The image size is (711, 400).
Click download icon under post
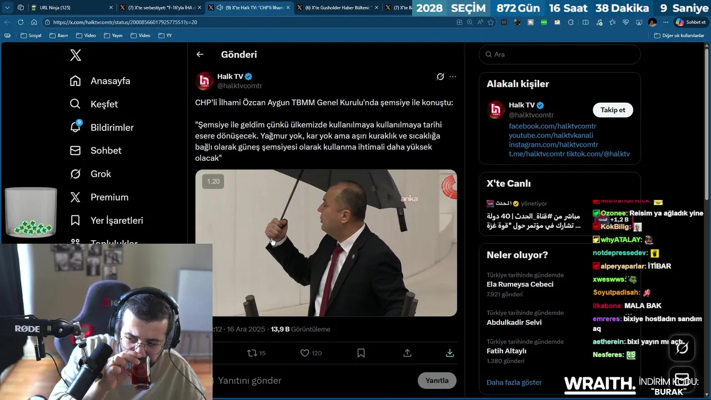click(450, 353)
